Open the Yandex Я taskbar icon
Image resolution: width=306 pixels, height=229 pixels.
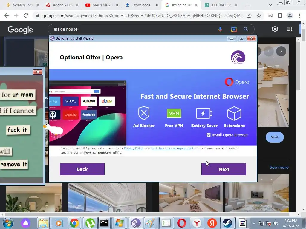(212, 223)
